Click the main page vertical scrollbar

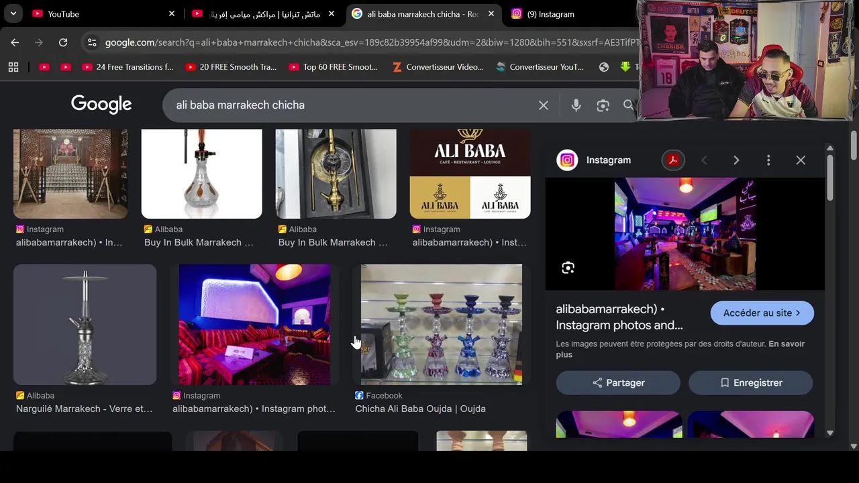(x=854, y=146)
